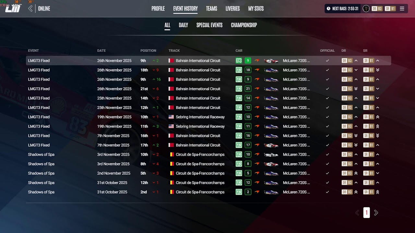Click the header SR B1 rating badge

coord(390,9)
